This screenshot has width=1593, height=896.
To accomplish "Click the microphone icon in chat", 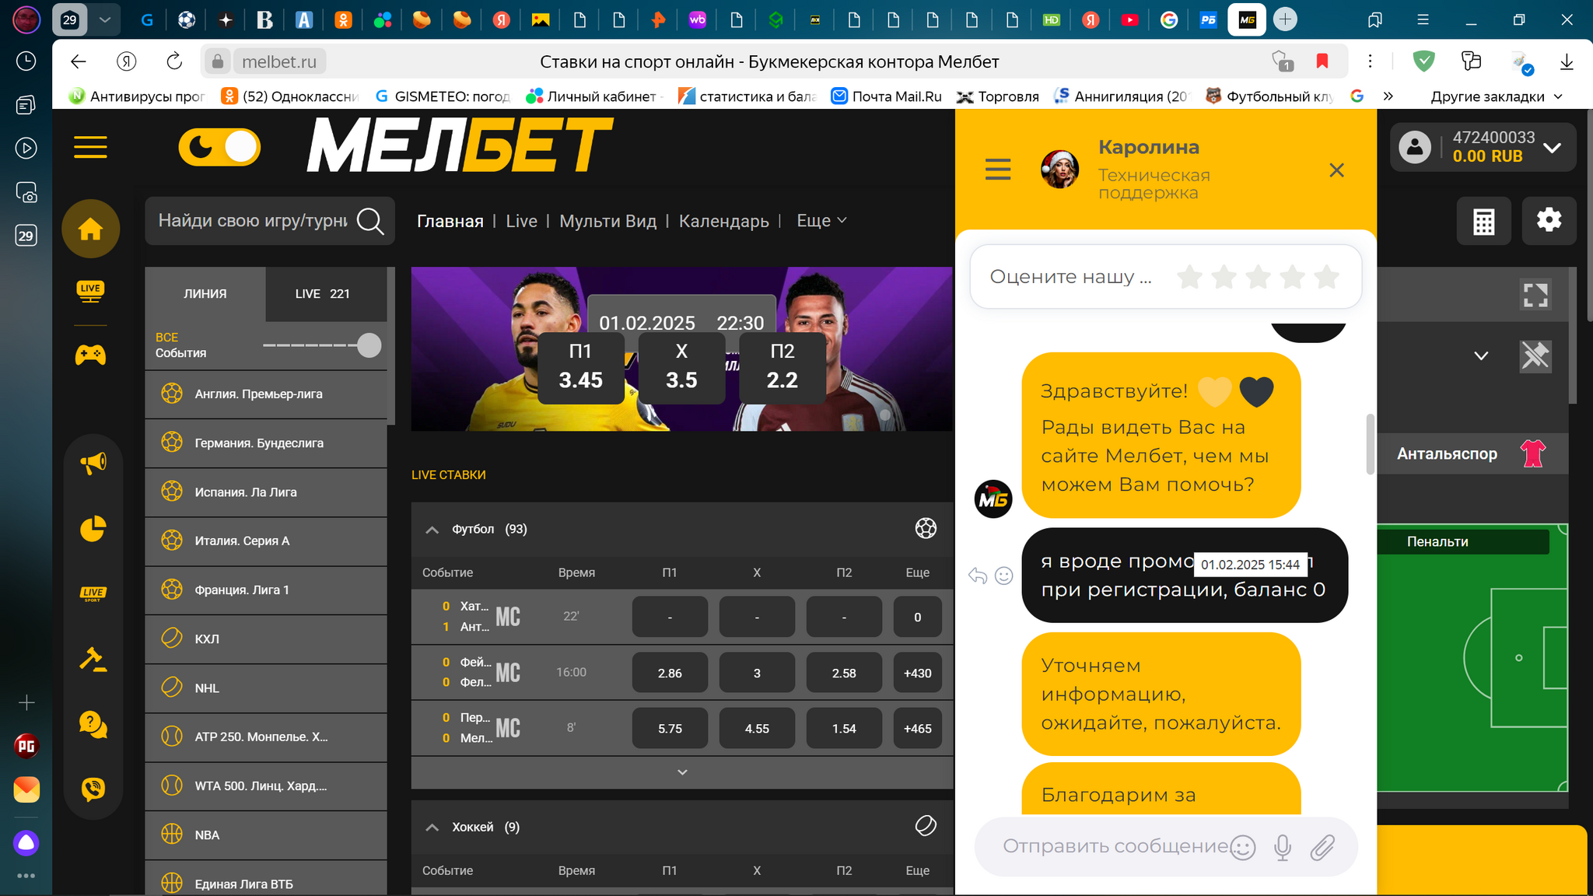I will [1283, 847].
